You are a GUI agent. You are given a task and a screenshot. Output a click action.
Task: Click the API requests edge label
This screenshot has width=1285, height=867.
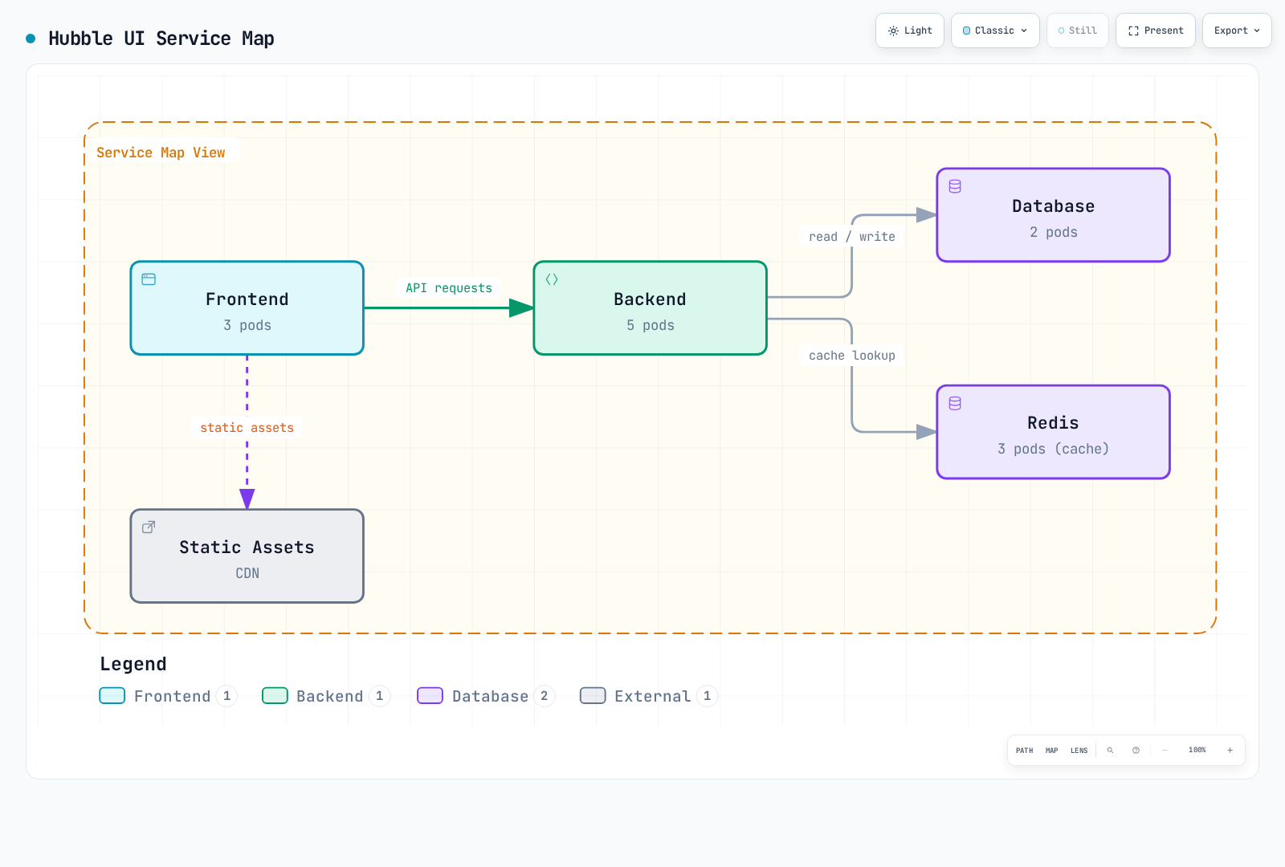(x=449, y=288)
